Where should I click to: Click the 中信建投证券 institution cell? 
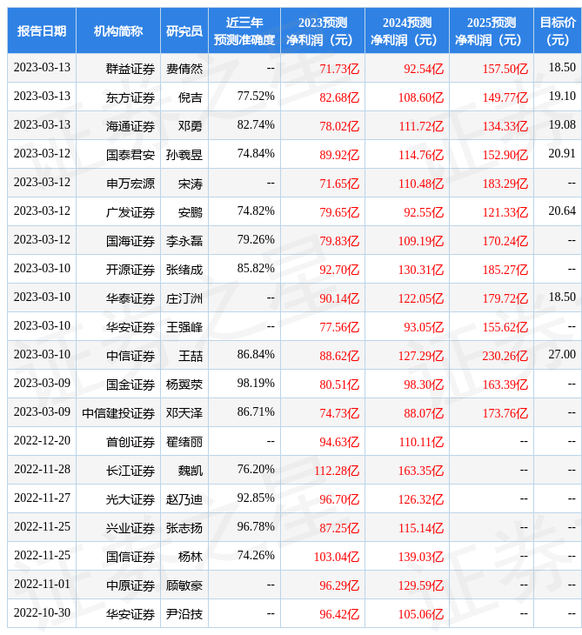tap(118, 412)
